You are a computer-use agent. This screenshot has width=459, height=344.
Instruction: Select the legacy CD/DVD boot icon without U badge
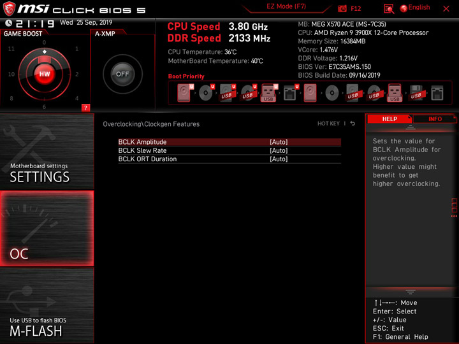pyautogui.click(x=332, y=93)
